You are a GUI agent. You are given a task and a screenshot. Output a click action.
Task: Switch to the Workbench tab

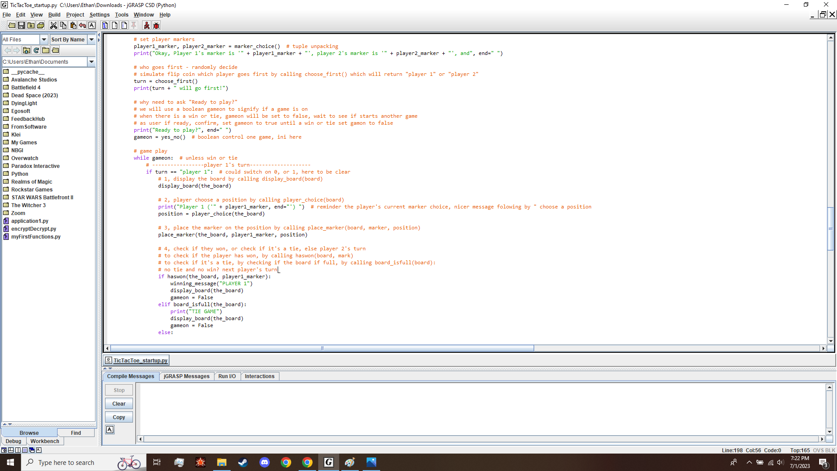pos(44,441)
